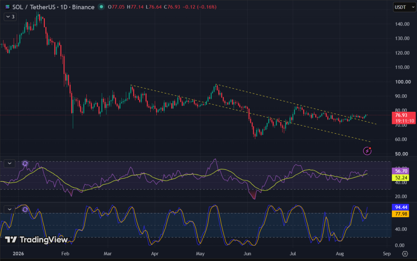The image size is (417, 261).
Task: Collapse the RSI pane legend chevron
Action: 10,163
